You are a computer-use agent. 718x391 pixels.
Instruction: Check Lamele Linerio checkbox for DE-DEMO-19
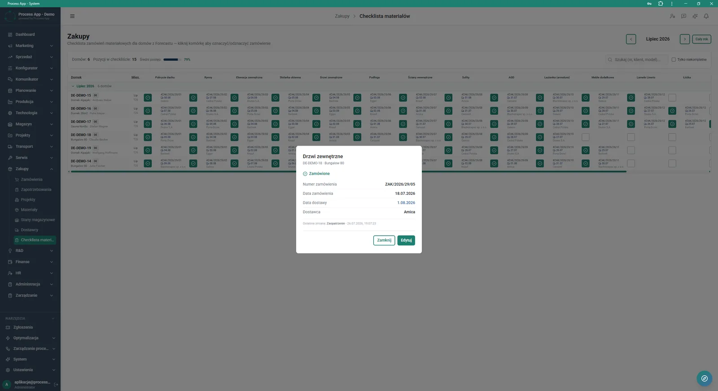631,150
